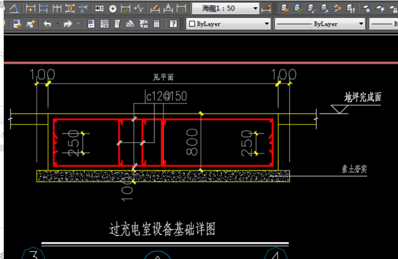Screen dimensions: 398x259
Task: Click the Layer Match icon
Action: tap(285, 8)
